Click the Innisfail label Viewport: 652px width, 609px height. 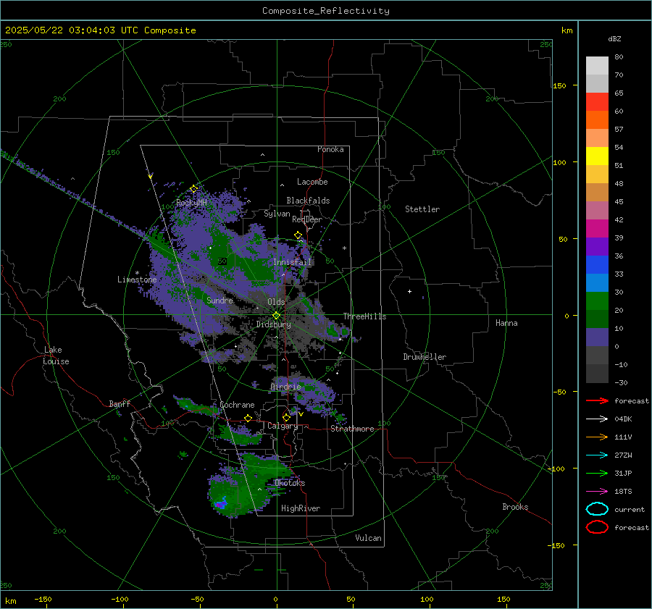coord(292,262)
